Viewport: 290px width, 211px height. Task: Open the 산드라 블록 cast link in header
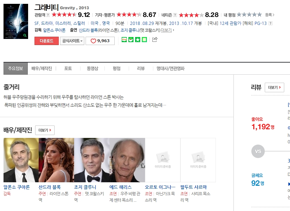[88, 30]
